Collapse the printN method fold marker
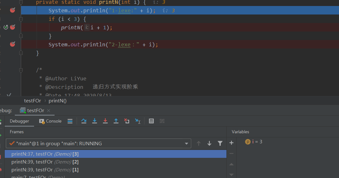339x178 pixels. click(x=21, y=3)
